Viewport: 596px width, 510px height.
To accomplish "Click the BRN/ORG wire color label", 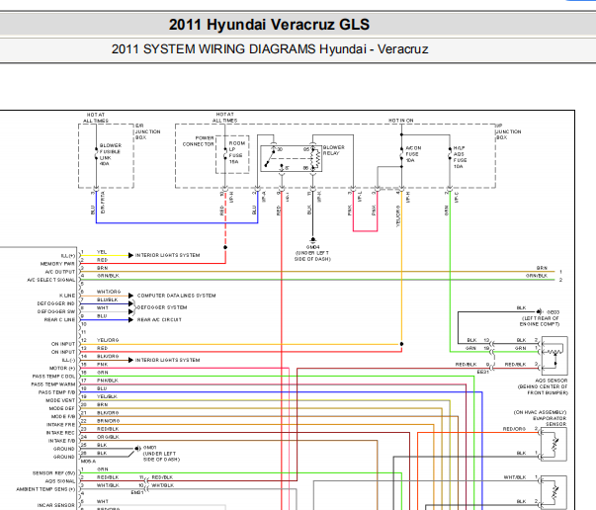I will (x=109, y=421).
